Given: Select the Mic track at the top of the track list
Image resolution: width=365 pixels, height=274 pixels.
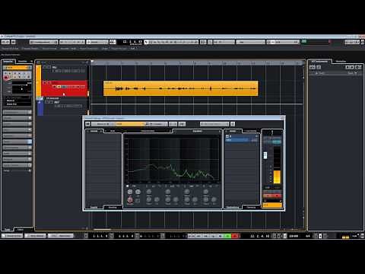Looking at the screenshot, I should click(x=65, y=72).
